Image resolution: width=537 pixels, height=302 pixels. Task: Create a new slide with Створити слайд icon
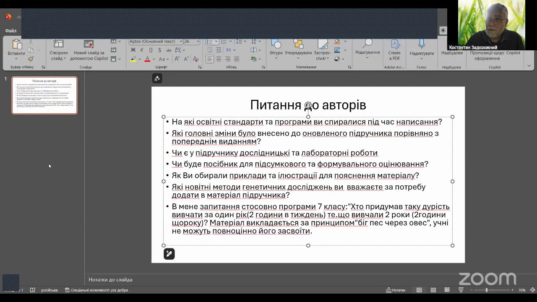pyautogui.click(x=59, y=44)
